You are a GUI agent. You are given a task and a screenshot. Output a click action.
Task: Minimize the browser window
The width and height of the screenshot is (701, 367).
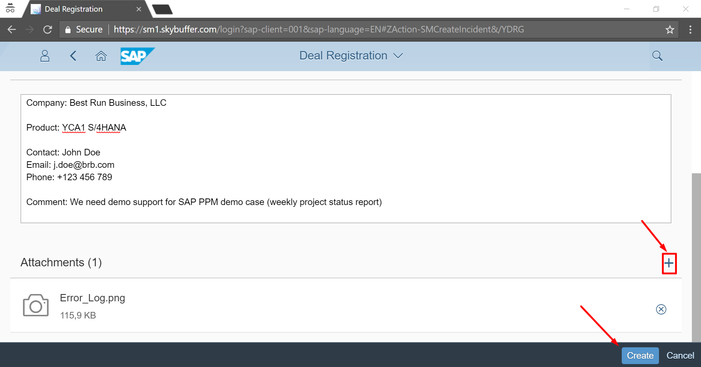[x=627, y=9]
